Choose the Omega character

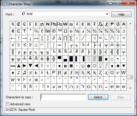click(x=65, y=32)
